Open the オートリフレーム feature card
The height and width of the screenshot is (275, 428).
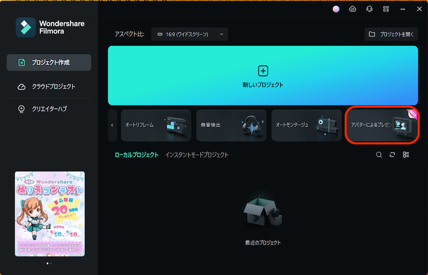(x=156, y=125)
